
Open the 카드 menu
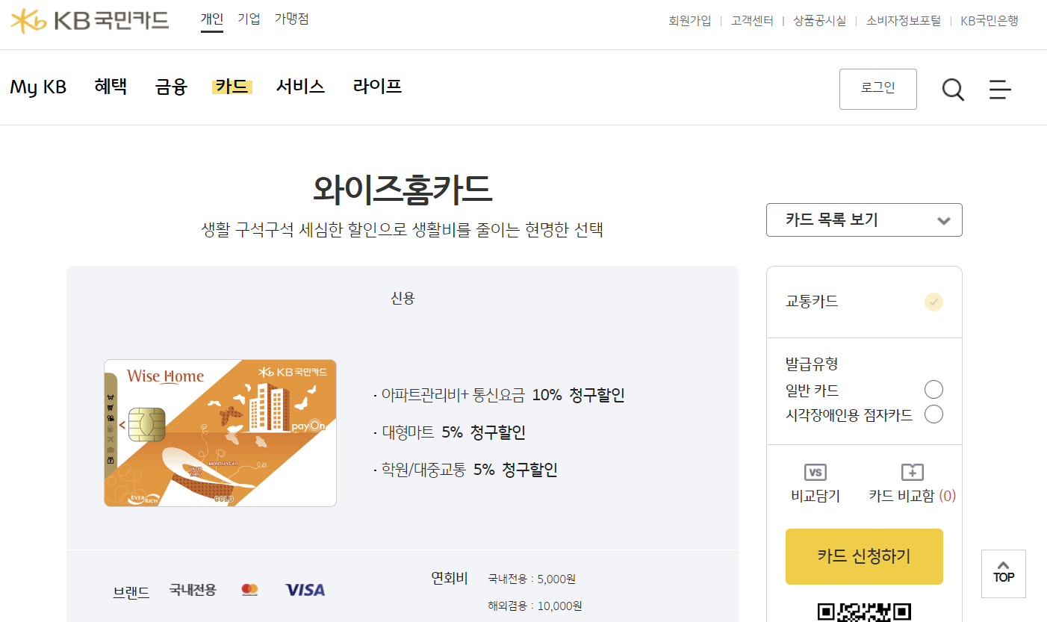[x=232, y=87]
